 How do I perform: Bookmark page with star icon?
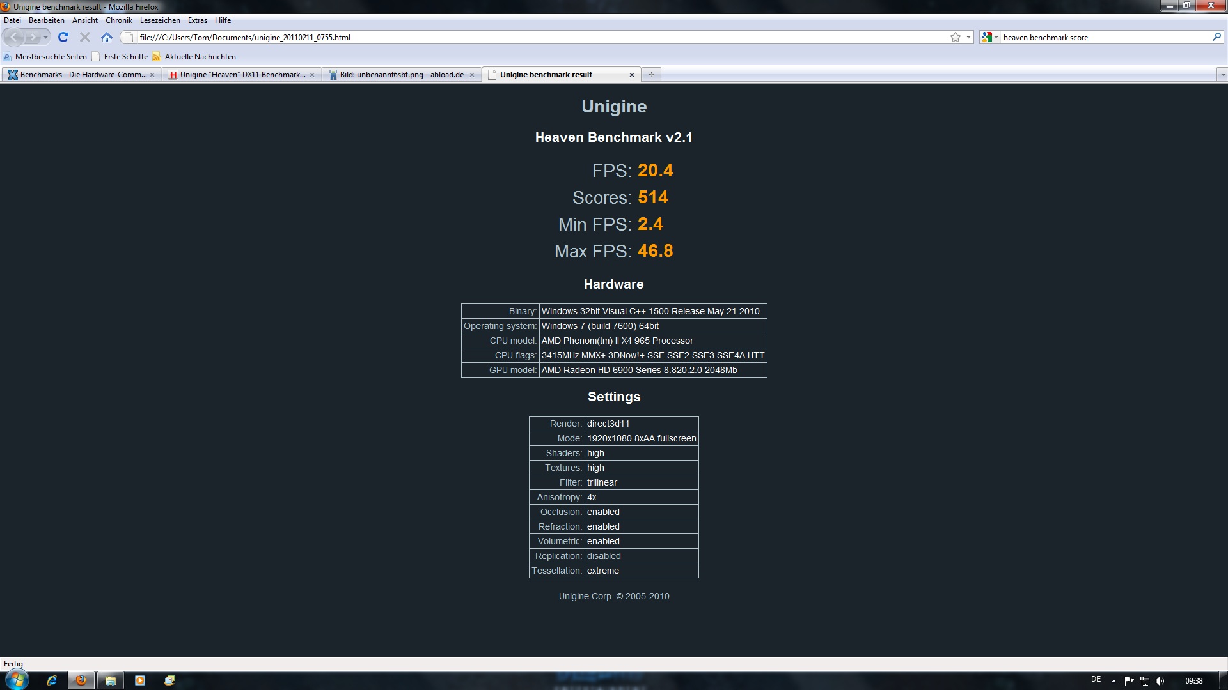(x=956, y=37)
